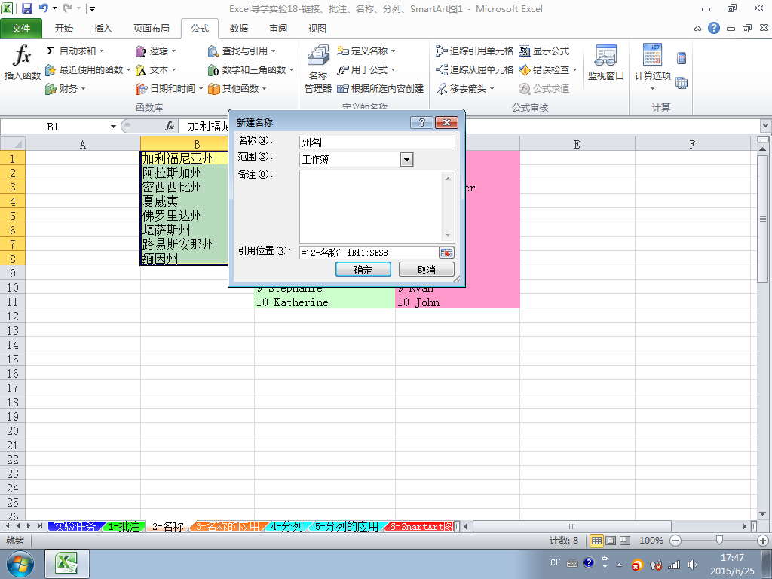The height and width of the screenshot is (579, 772).
Task: Open the Name Manager (名称管理器)
Action: (x=318, y=69)
